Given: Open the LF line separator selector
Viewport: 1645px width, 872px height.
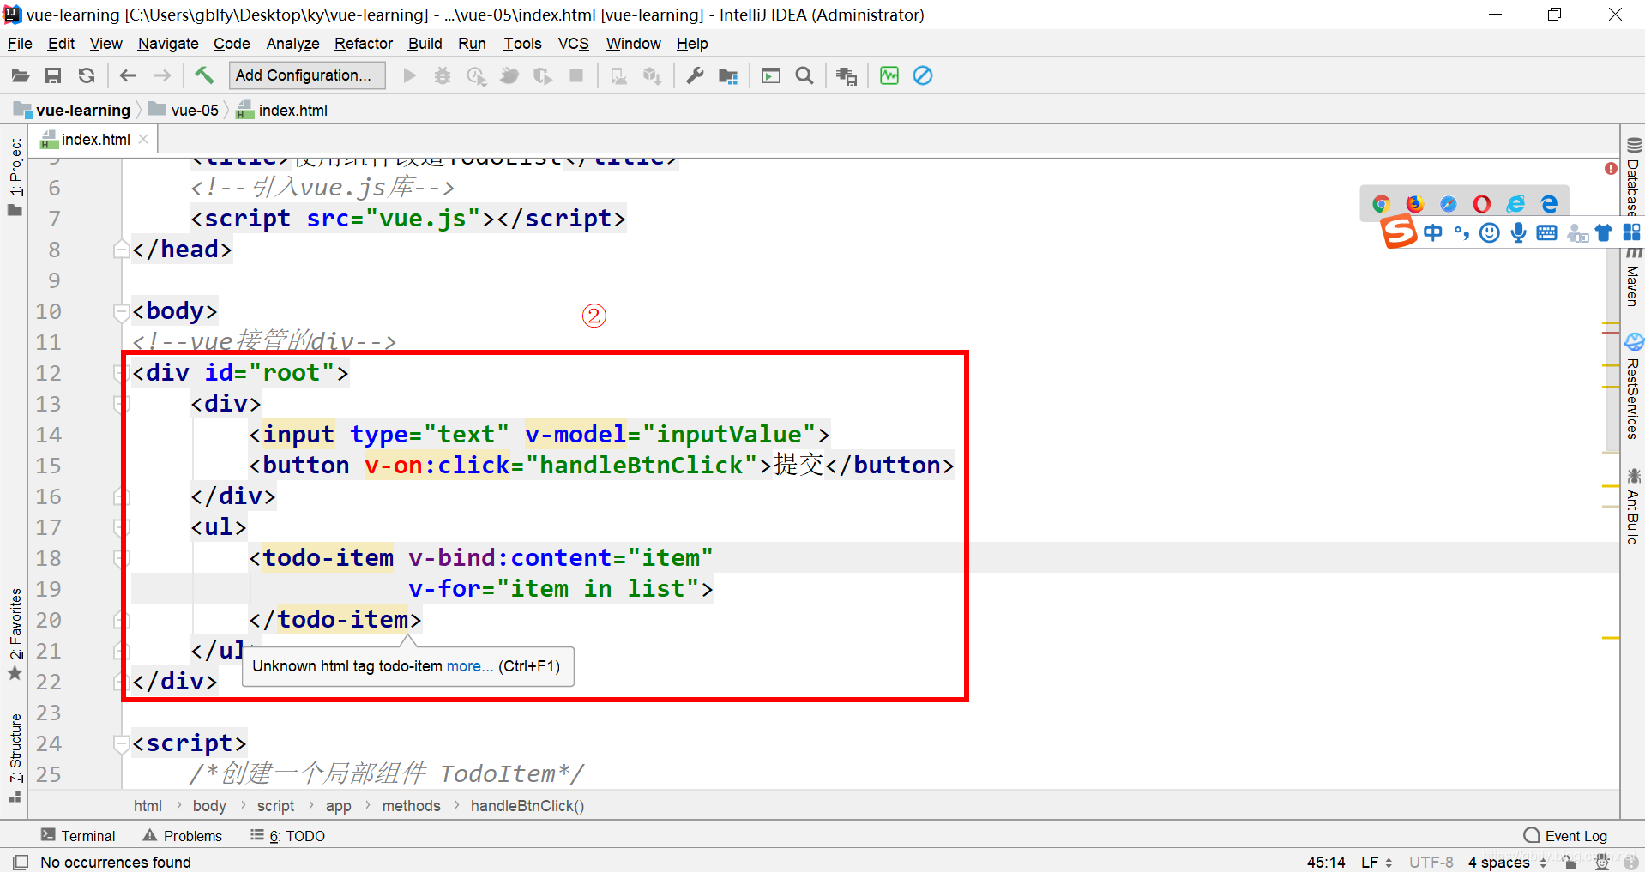Looking at the screenshot, I should [1376, 862].
